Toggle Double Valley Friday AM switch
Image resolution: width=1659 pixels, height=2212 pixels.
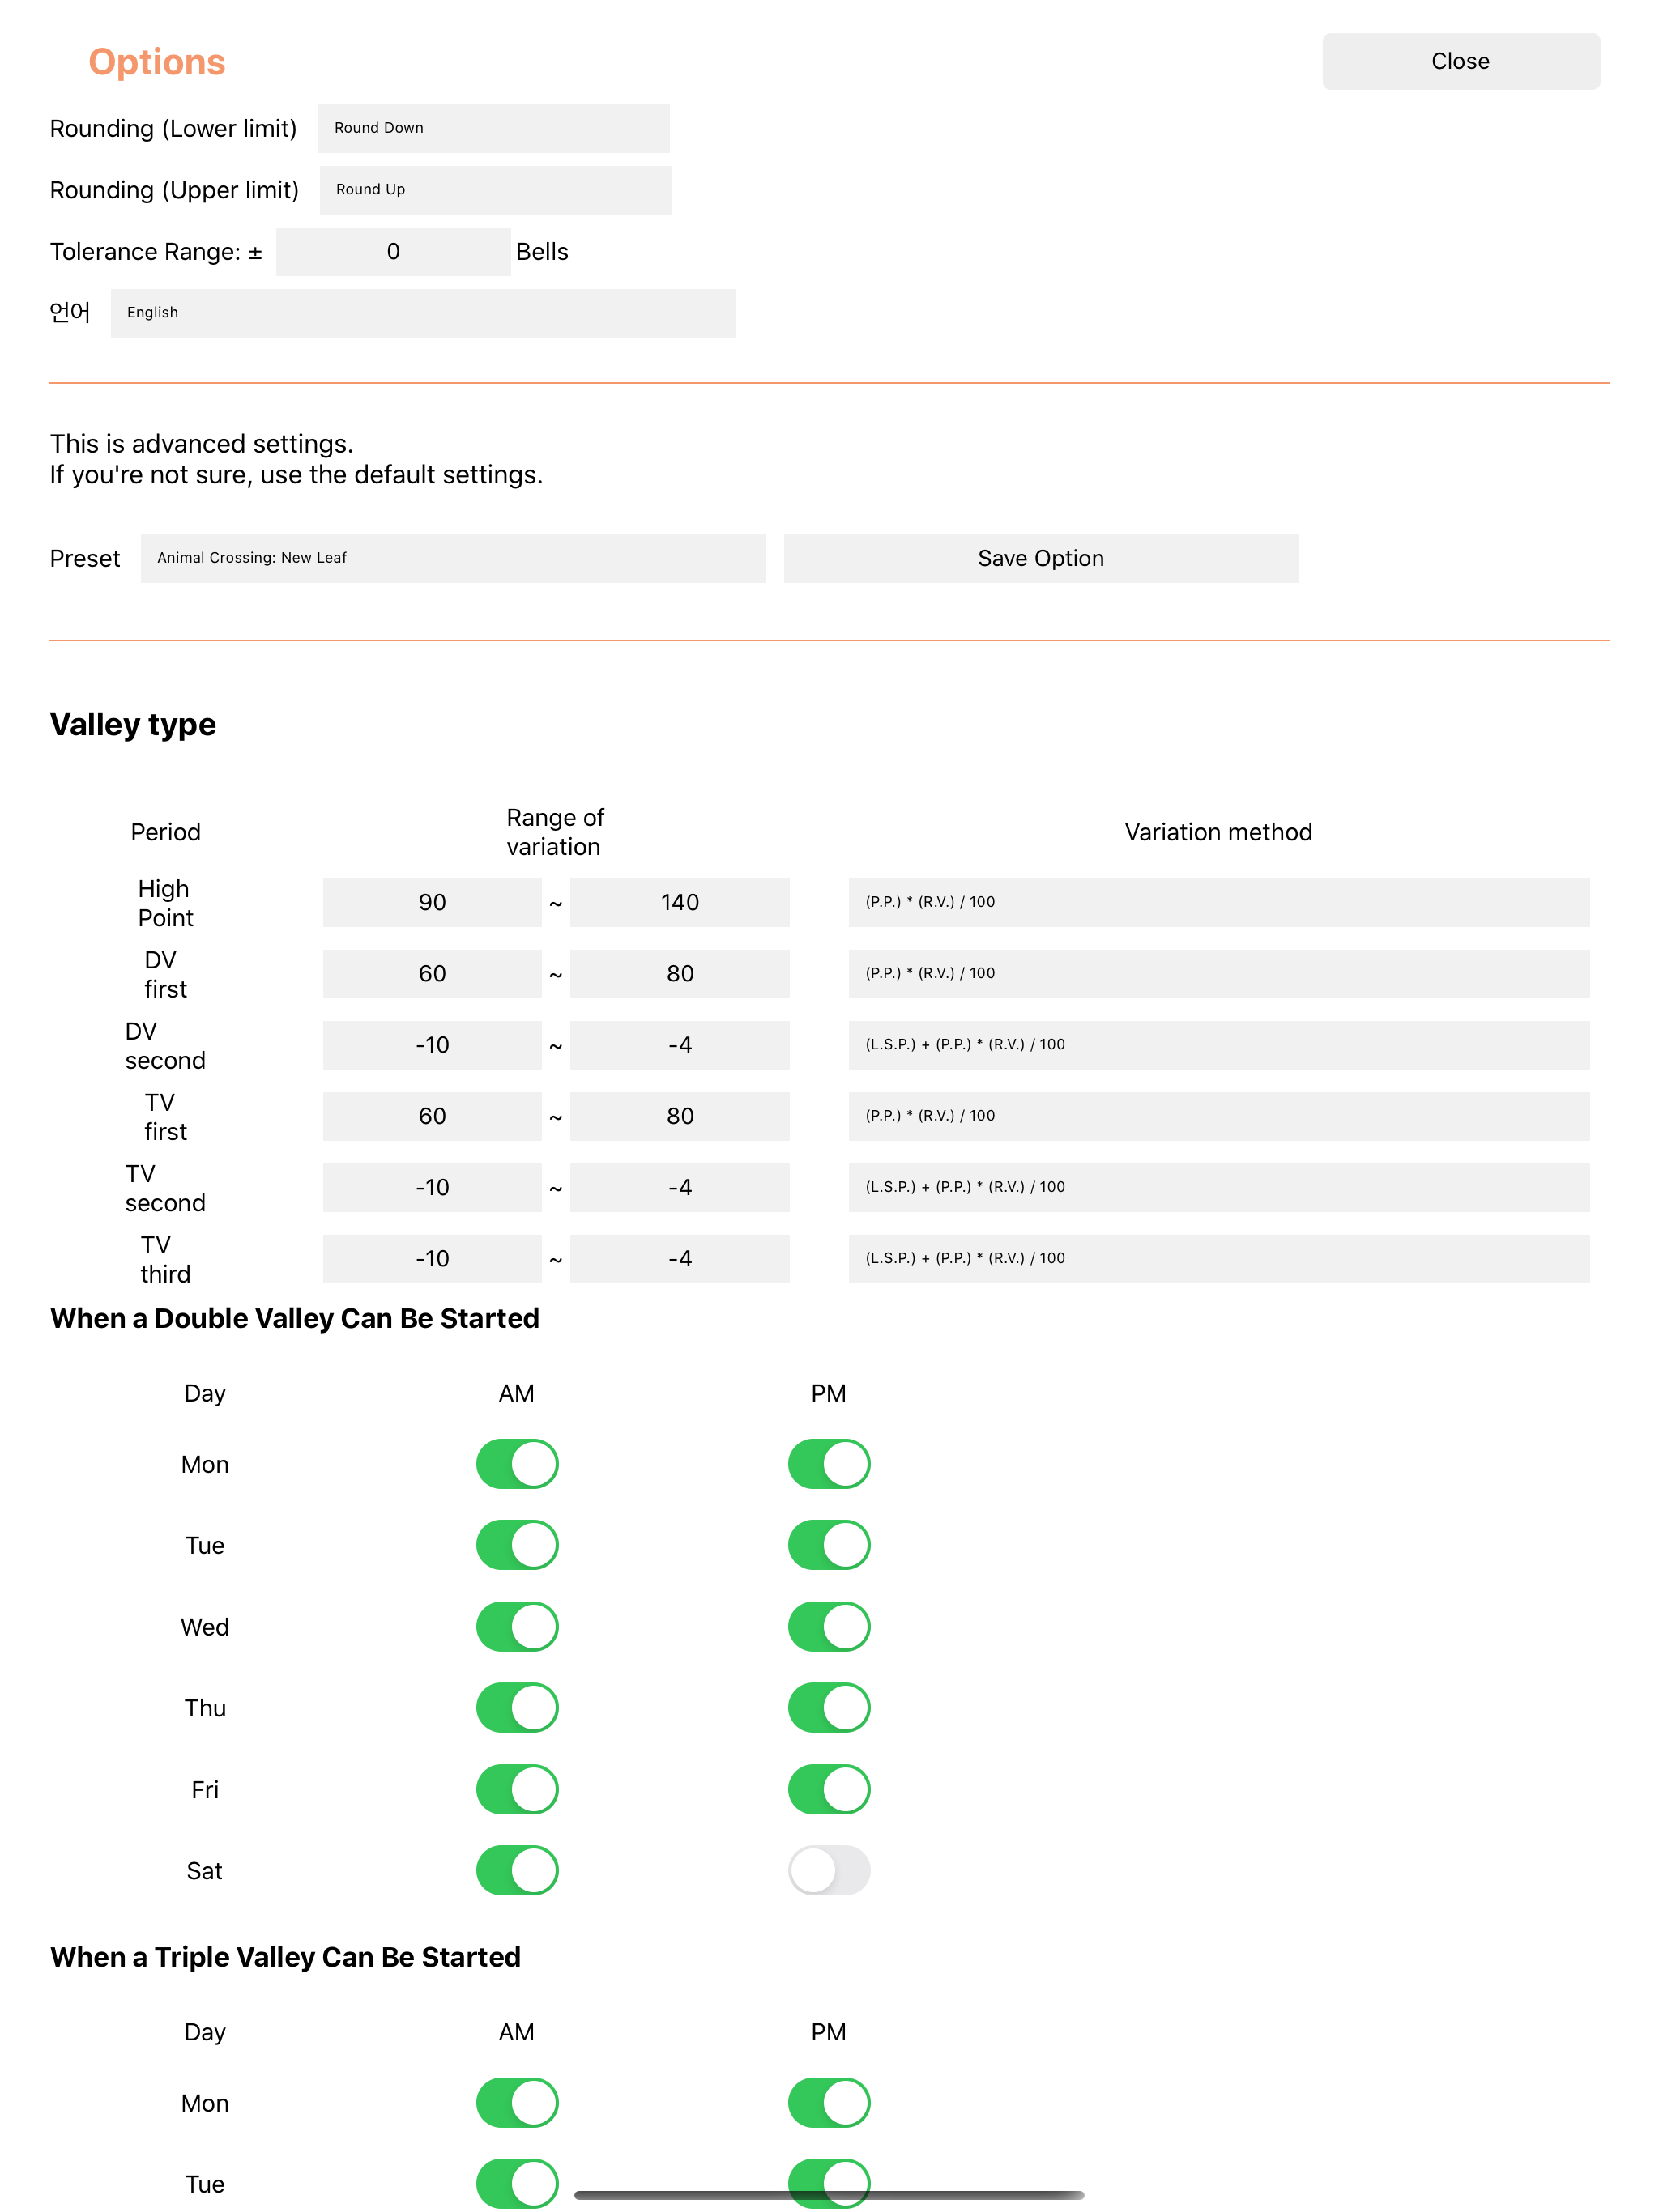click(x=516, y=1789)
